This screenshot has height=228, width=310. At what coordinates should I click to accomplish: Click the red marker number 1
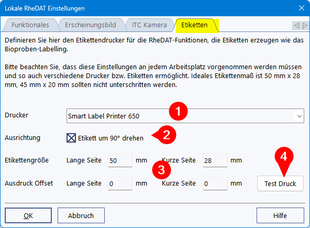coord(178,111)
